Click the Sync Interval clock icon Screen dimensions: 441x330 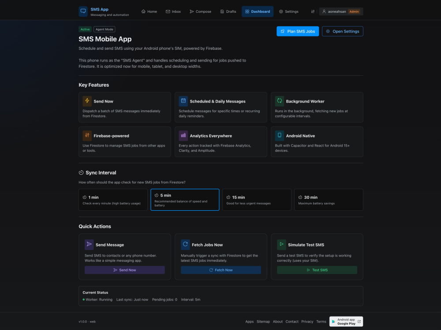click(81, 172)
